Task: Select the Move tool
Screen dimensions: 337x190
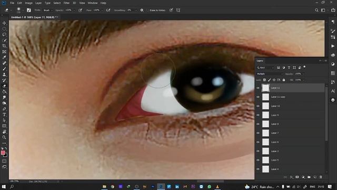Action: click(x=4, y=23)
